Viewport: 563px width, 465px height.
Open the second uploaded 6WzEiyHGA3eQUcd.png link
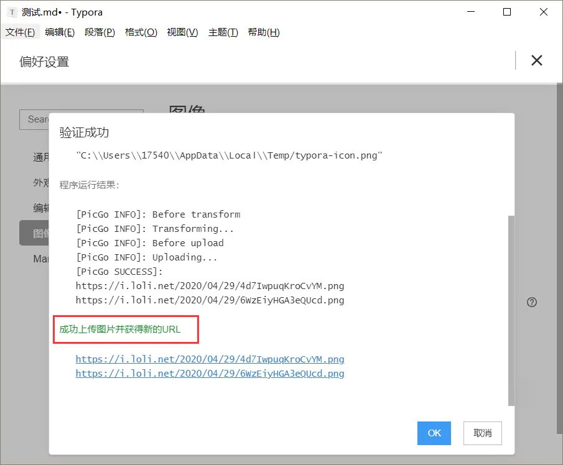click(x=210, y=374)
